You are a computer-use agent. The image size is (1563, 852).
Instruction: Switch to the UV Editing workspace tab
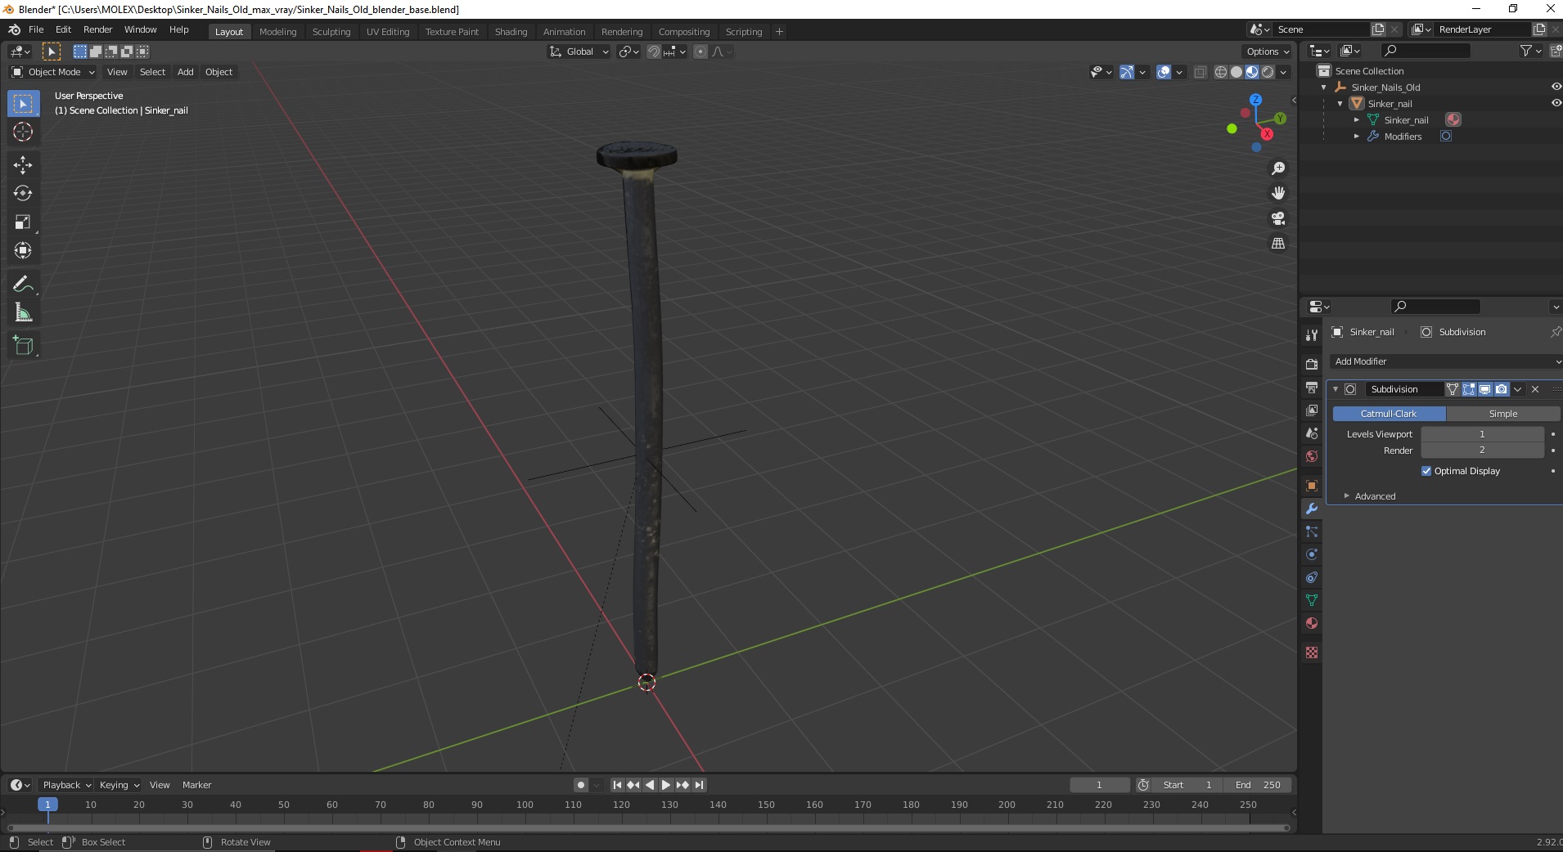point(388,32)
